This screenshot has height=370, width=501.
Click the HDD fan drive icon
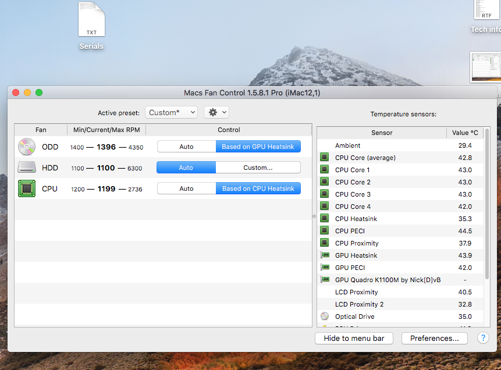click(27, 167)
